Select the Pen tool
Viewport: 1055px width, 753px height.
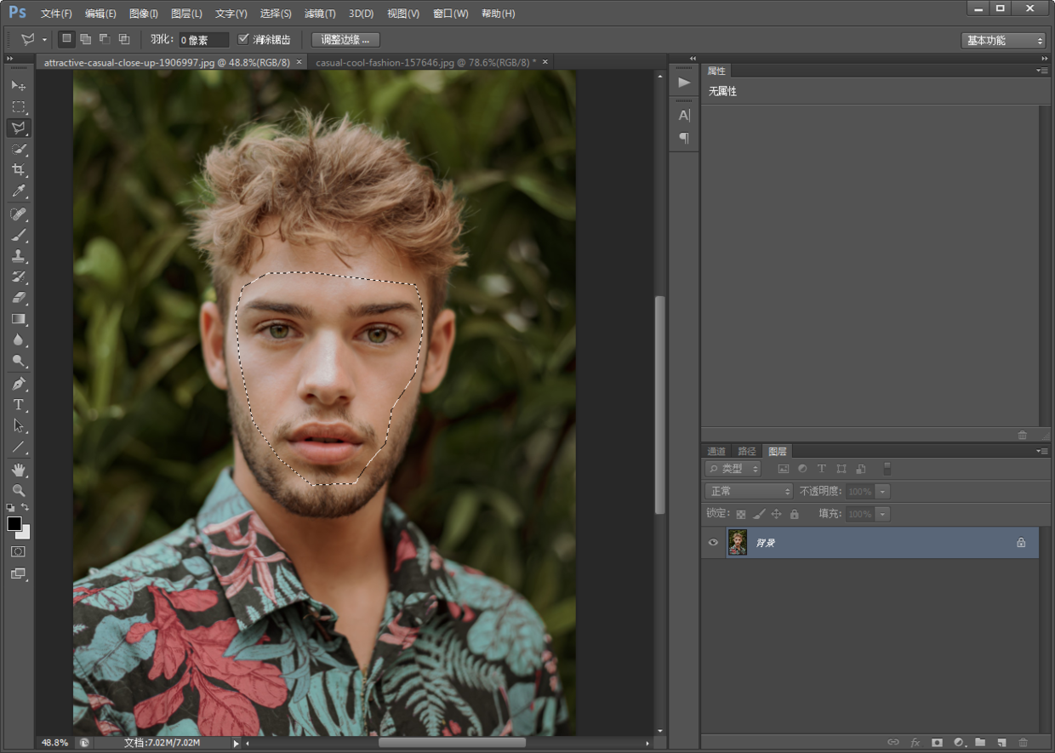[x=18, y=384]
